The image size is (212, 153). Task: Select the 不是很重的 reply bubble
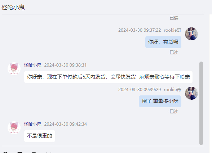pyautogui.click(x=40, y=136)
